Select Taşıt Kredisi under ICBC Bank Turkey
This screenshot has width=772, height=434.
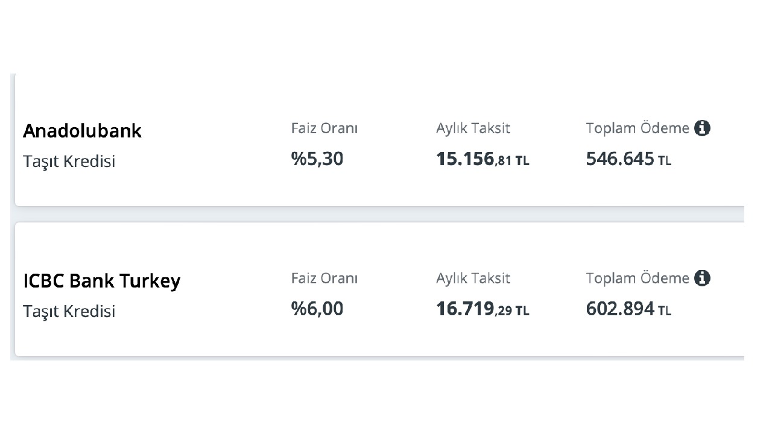(x=69, y=312)
